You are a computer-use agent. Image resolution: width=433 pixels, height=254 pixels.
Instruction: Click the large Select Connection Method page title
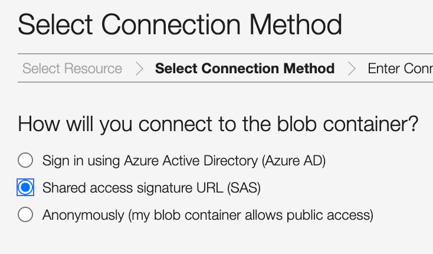click(x=180, y=25)
